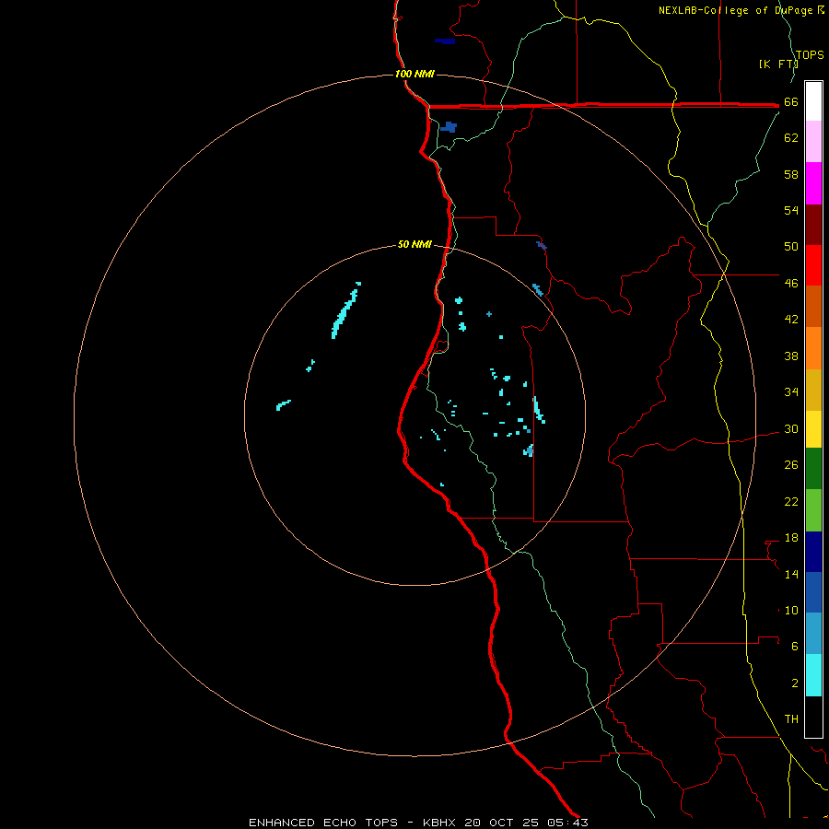Screen dimensions: 829x829
Task: Click the light pink legend swatch
Action: coord(813,141)
